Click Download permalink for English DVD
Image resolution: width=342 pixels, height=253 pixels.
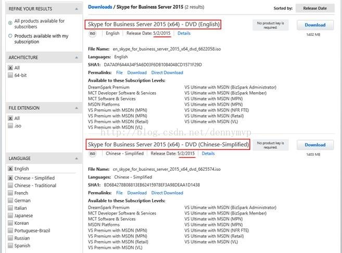tap(137, 73)
